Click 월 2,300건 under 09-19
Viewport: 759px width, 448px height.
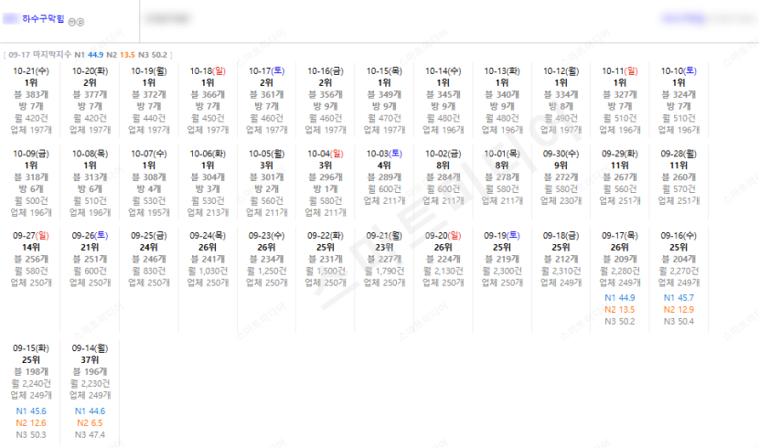point(502,272)
